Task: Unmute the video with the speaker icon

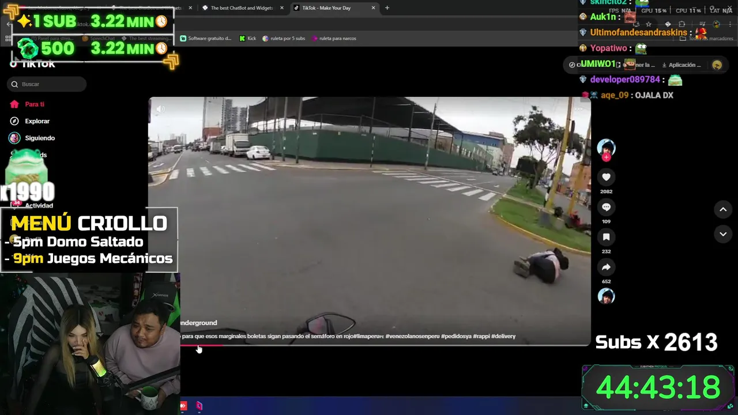Action: [160, 109]
